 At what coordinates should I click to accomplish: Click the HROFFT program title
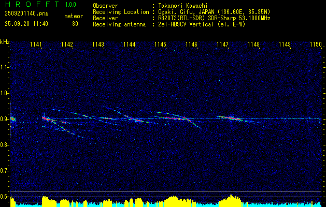tap(32, 4)
